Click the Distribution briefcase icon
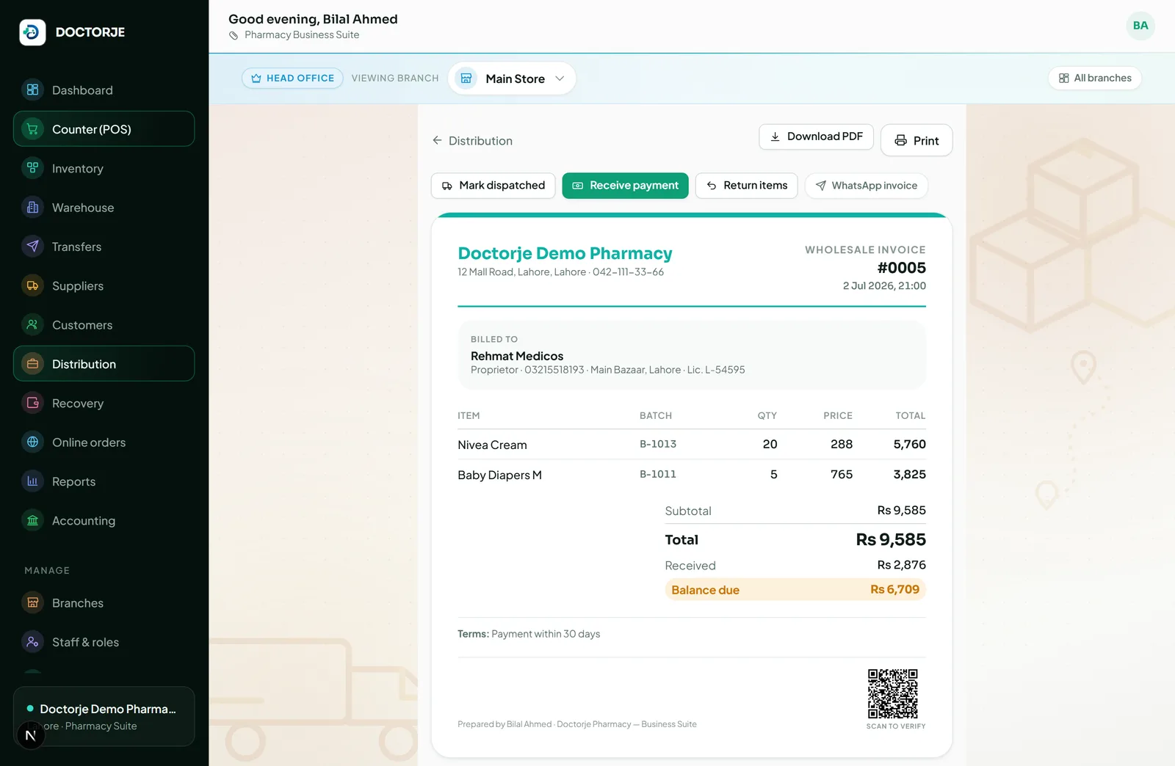Image resolution: width=1175 pixels, height=766 pixels. [32, 364]
